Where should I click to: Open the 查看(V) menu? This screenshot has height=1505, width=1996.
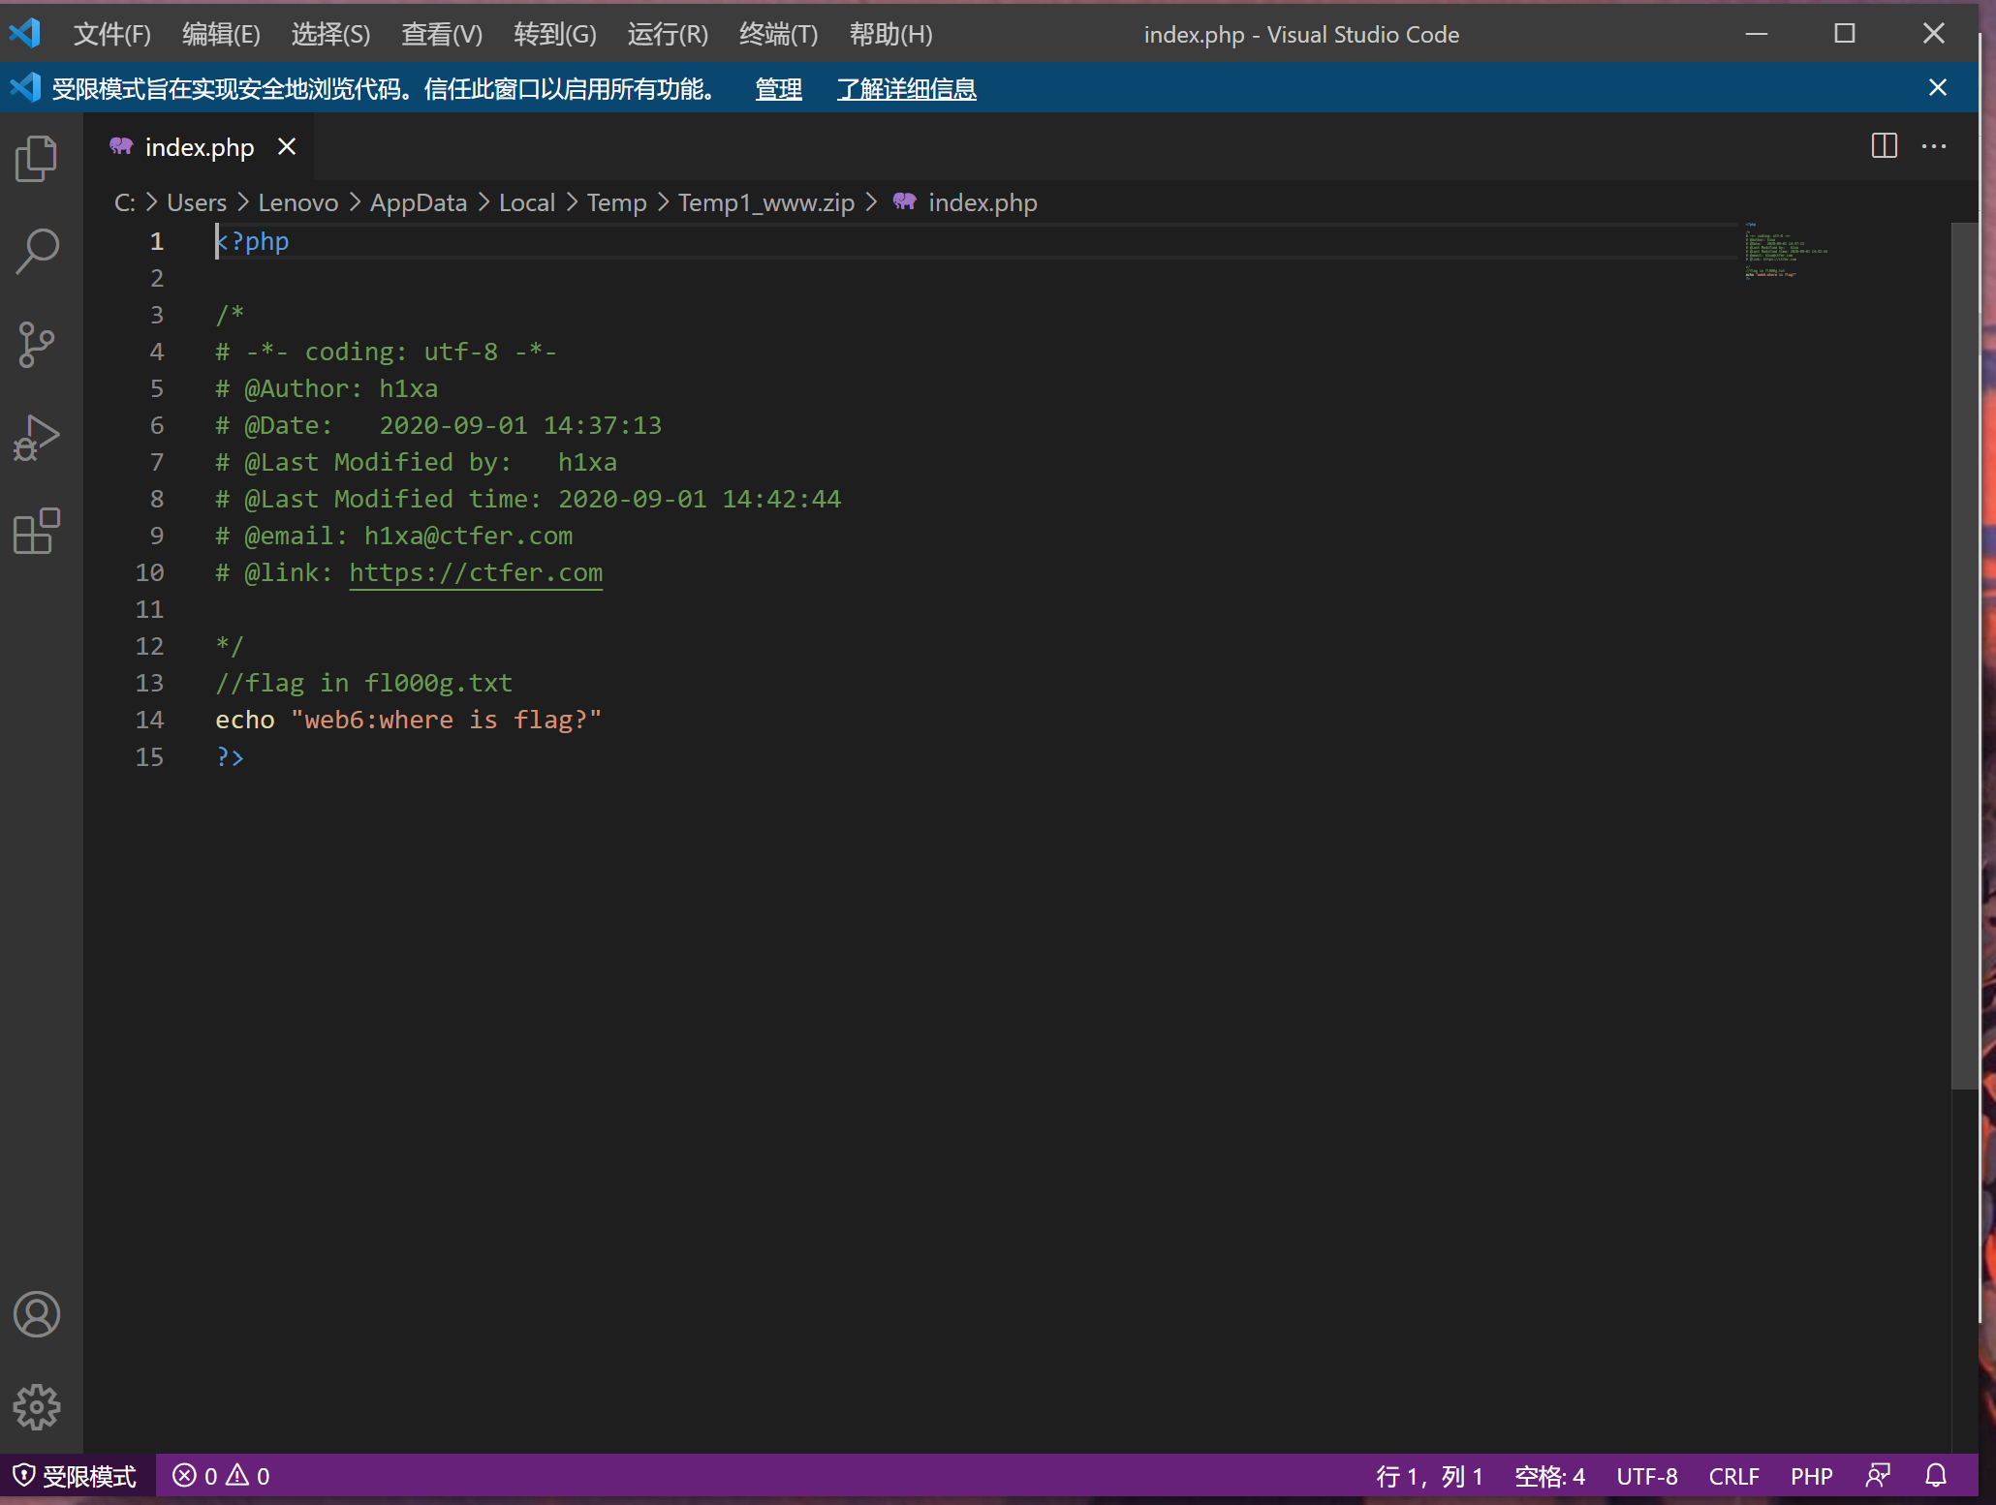[x=442, y=35]
